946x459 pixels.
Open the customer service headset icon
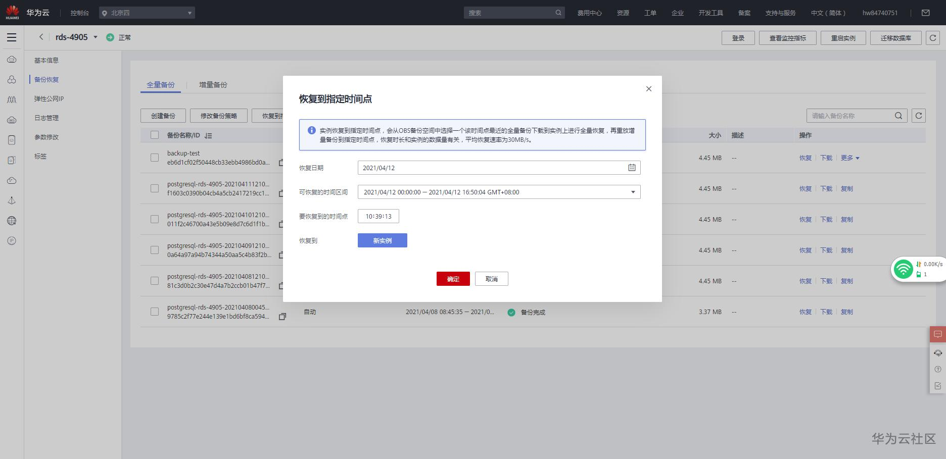pos(938,353)
